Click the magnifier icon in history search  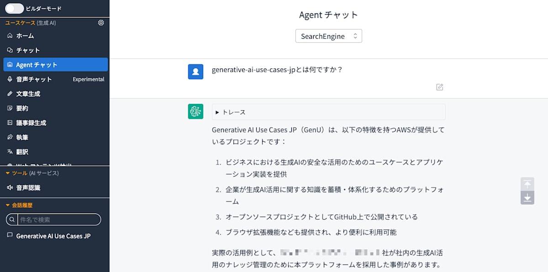12,220
